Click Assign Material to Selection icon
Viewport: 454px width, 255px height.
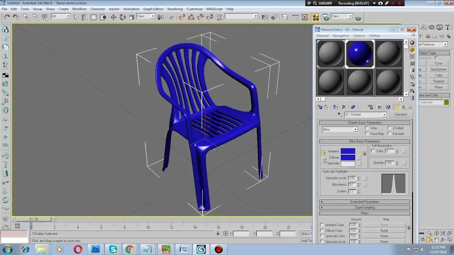[335, 107]
